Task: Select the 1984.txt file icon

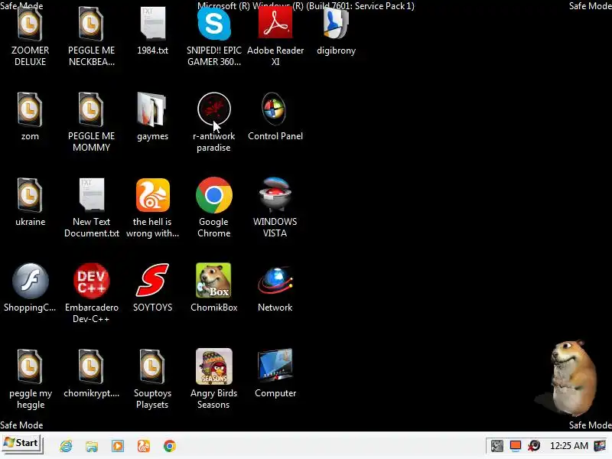Action: point(152,24)
